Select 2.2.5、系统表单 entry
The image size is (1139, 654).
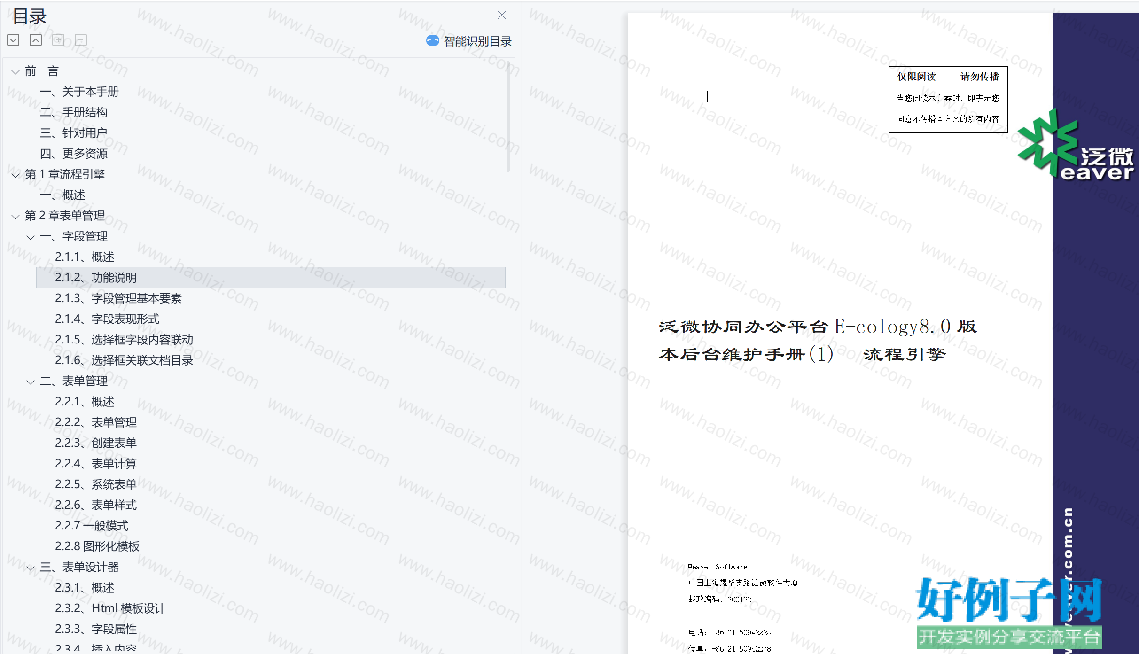pos(96,484)
